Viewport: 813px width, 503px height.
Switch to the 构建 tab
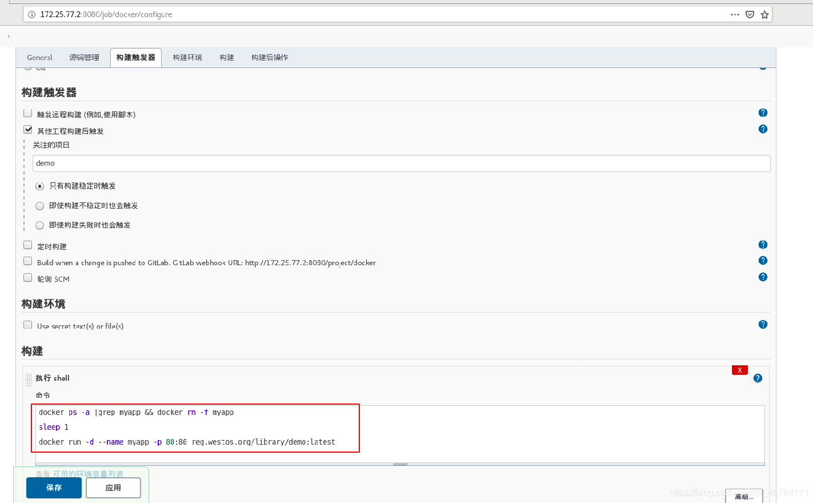coord(227,58)
